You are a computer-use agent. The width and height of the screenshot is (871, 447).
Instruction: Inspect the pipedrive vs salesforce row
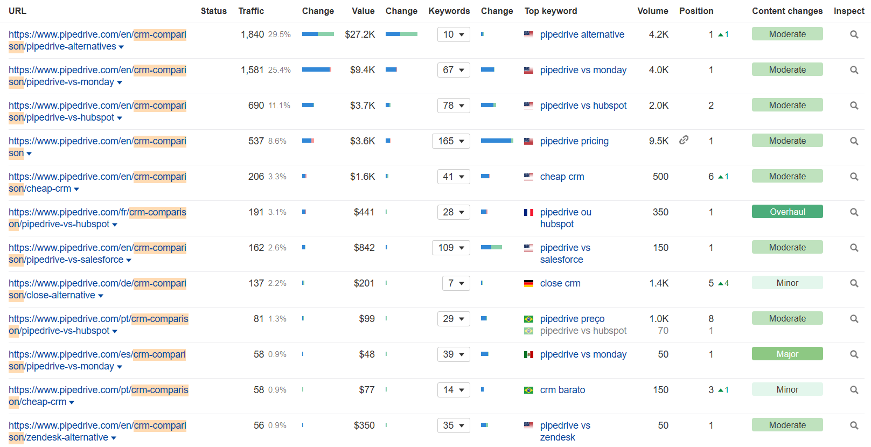click(x=854, y=248)
